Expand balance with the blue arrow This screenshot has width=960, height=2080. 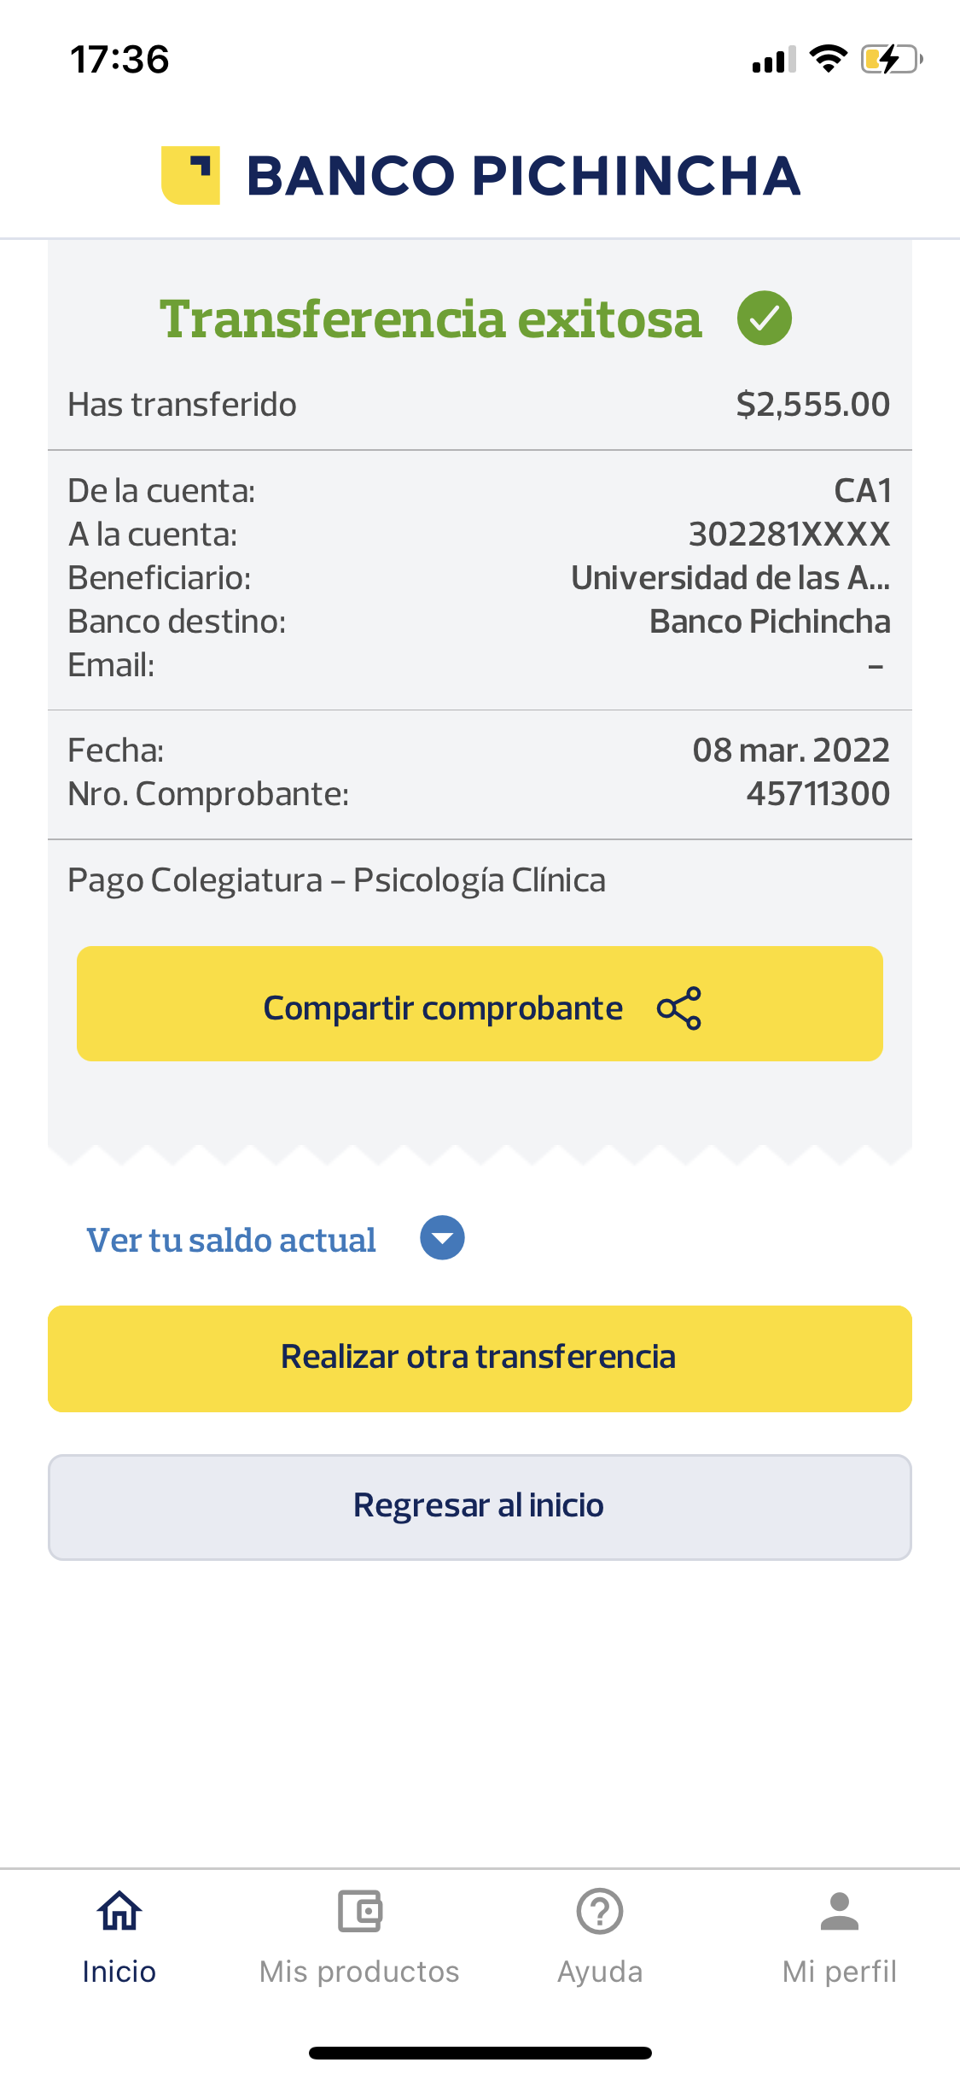tap(442, 1238)
